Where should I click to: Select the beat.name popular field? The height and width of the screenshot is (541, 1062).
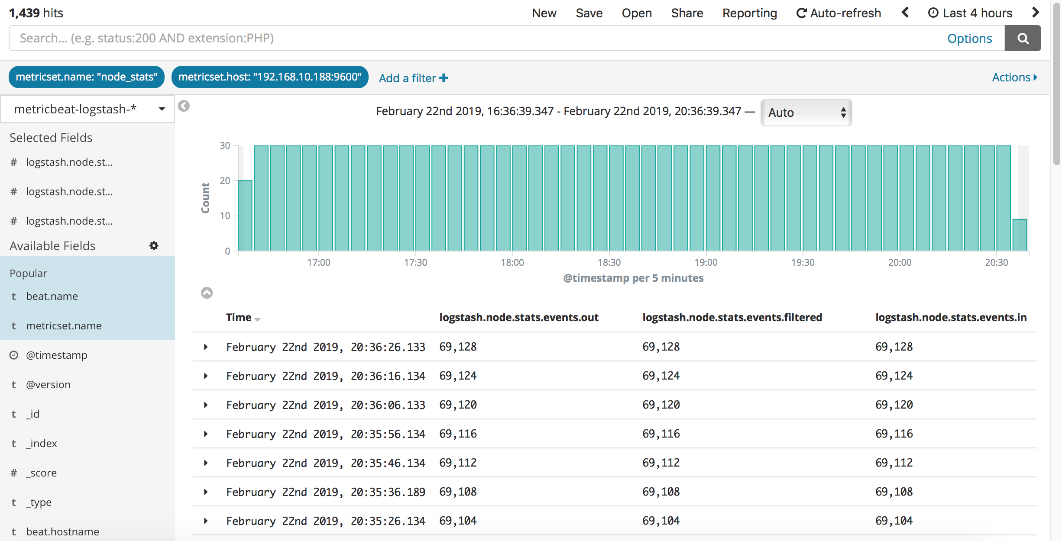(x=52, y=296)
